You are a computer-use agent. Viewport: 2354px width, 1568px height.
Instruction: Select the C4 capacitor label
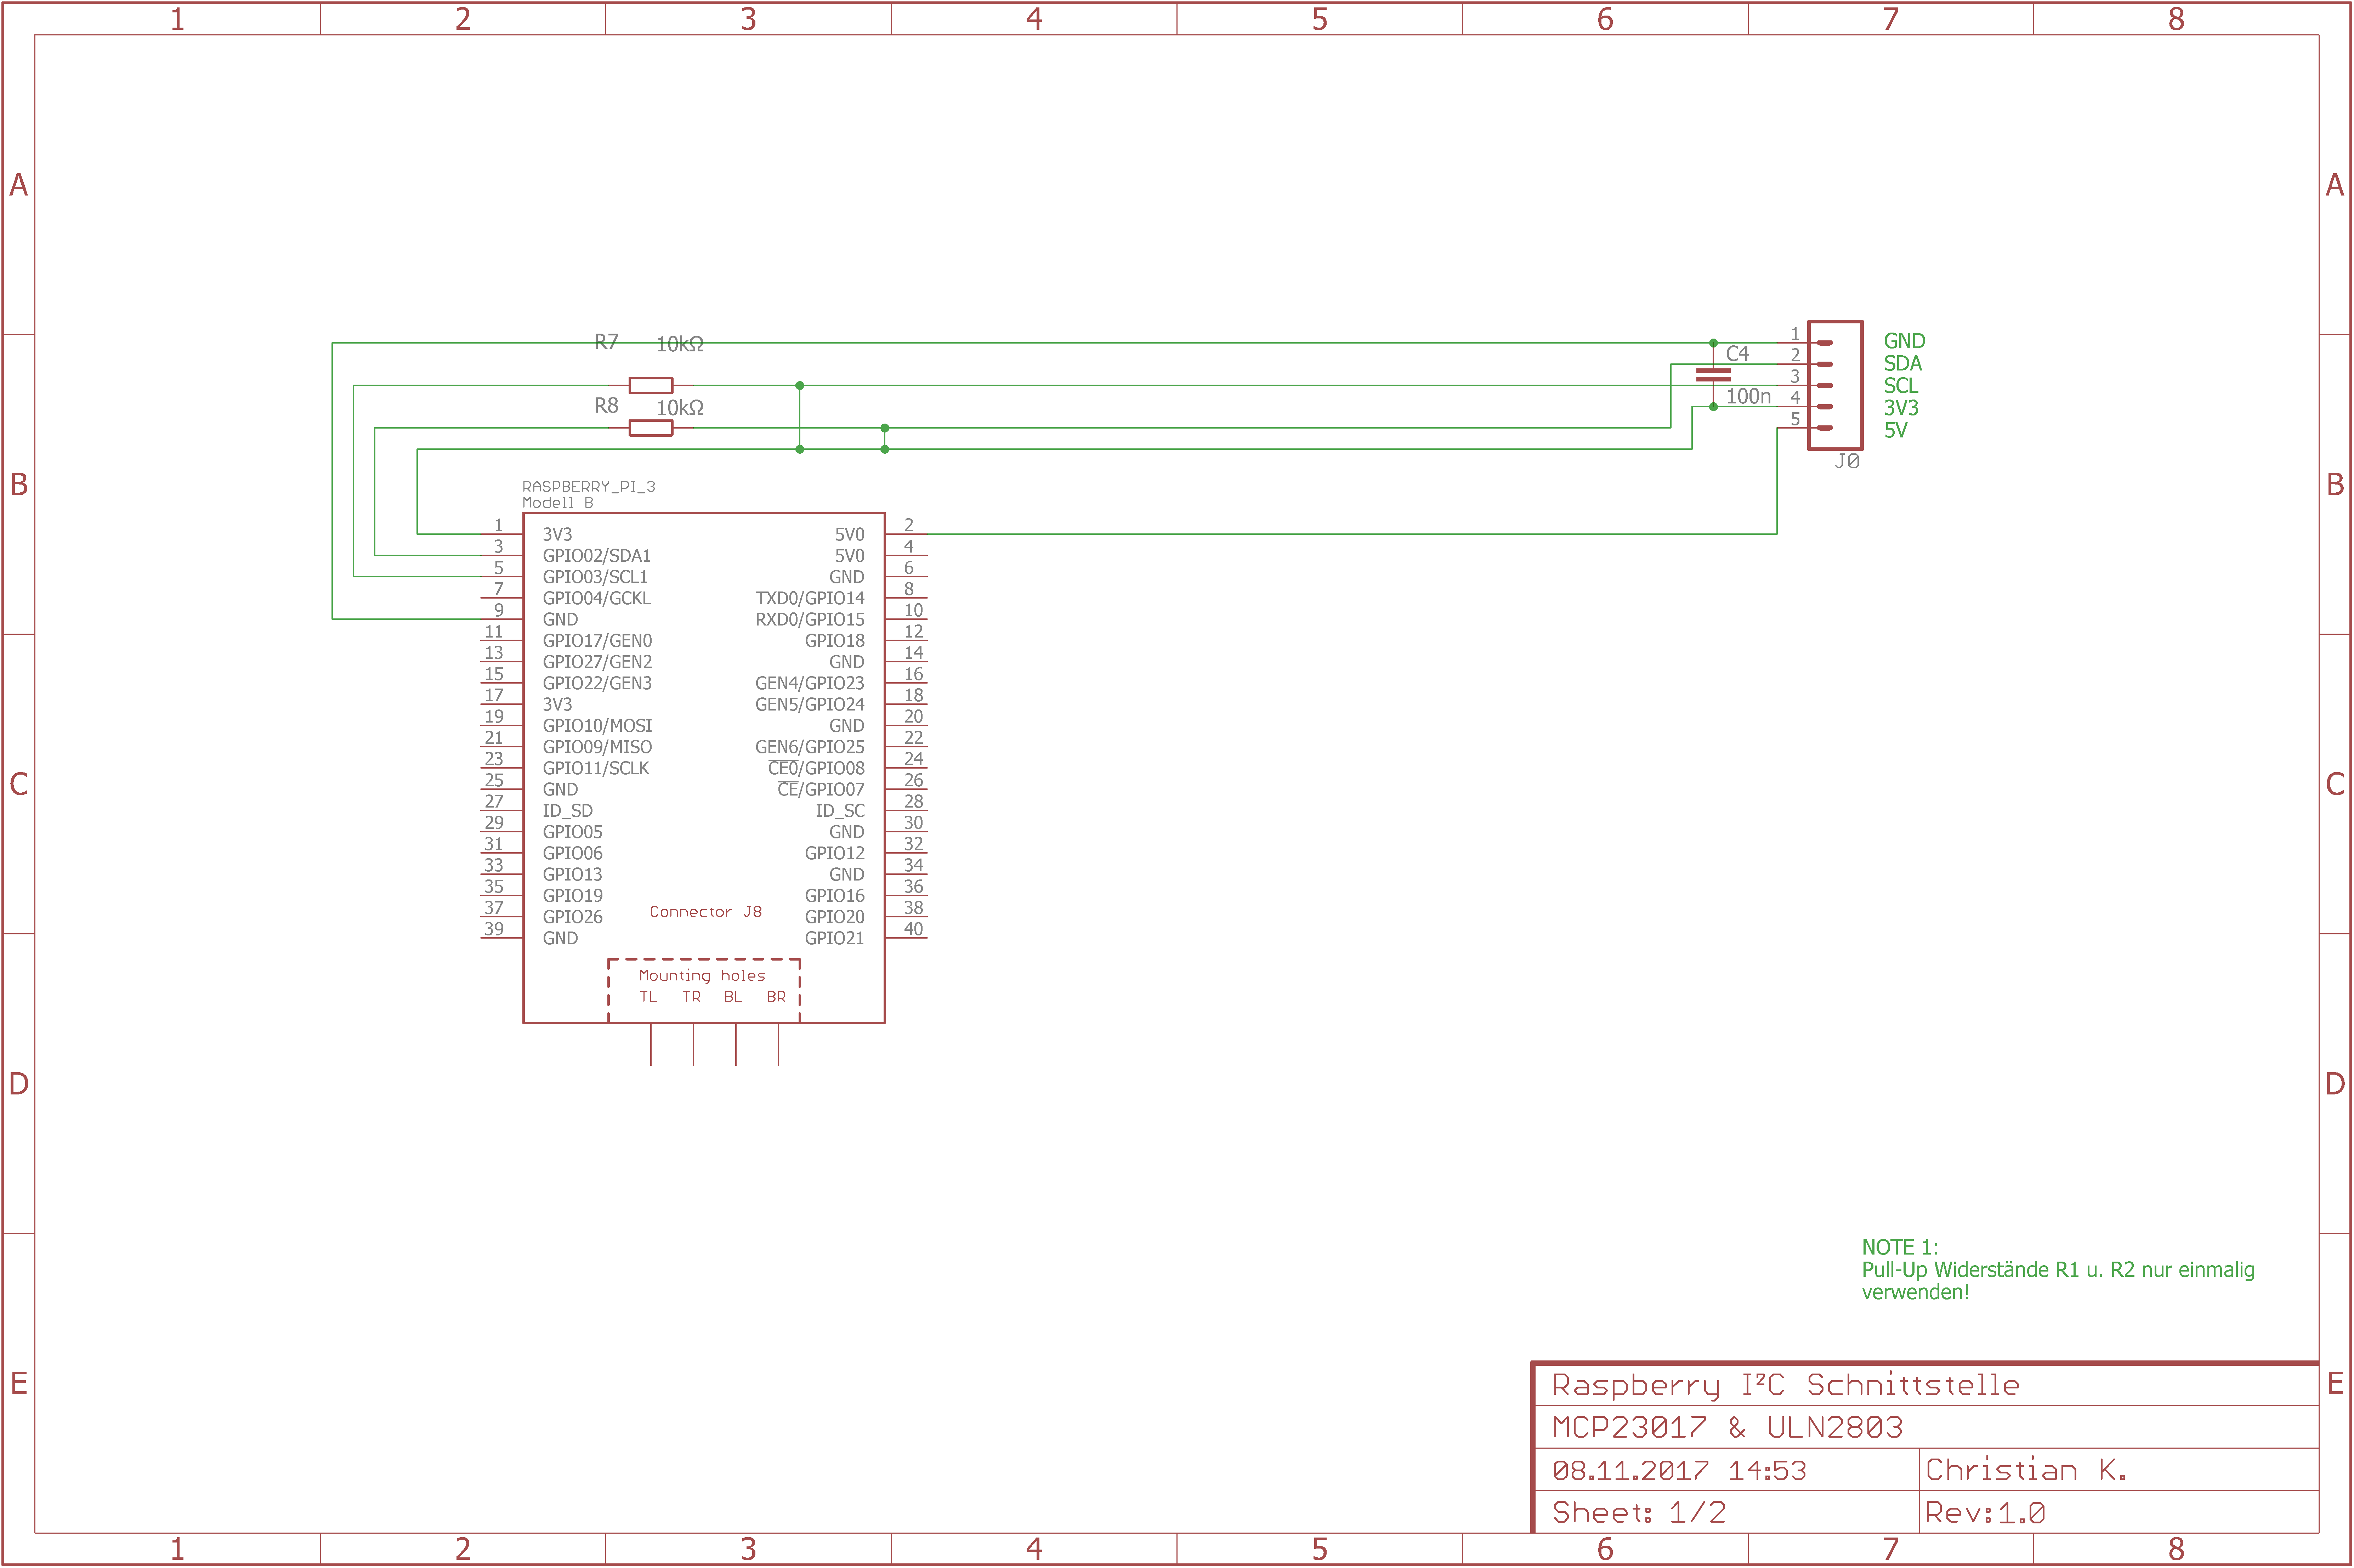click(x=1737, y=354)
